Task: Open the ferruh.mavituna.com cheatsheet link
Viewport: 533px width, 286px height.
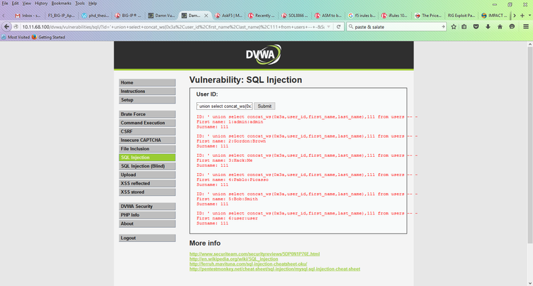Action: [x=248, y=264]
